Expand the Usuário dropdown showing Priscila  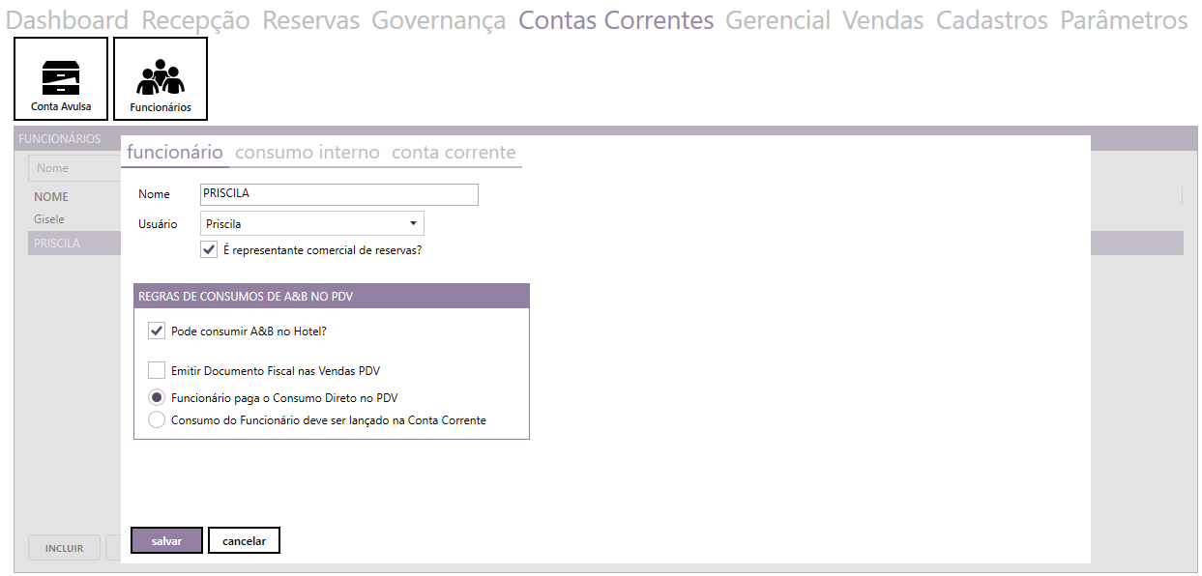(312, 224)
